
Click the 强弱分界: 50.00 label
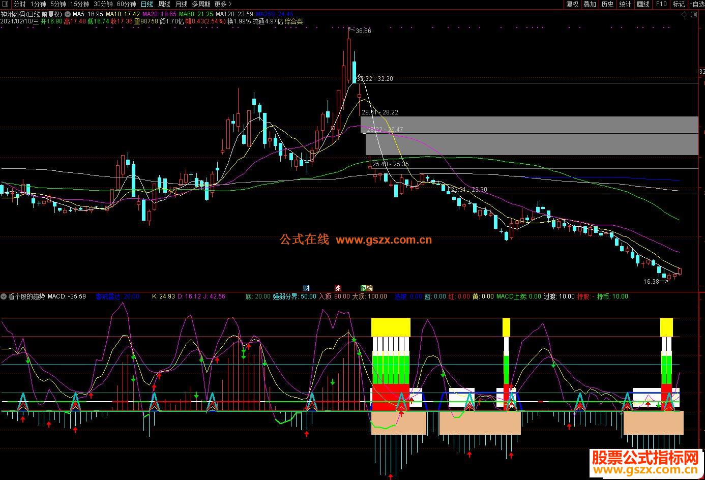294,296
